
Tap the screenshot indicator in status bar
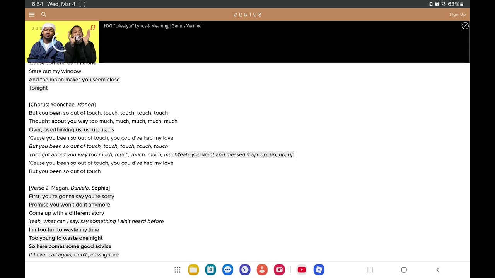point(82,4)
